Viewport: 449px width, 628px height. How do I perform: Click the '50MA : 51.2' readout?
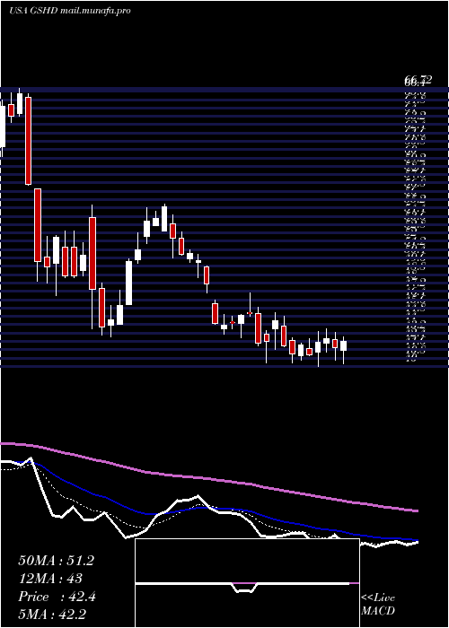(x=56, y=561)
